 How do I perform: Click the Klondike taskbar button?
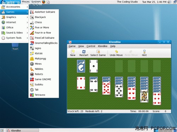click(x=22, y=130)
